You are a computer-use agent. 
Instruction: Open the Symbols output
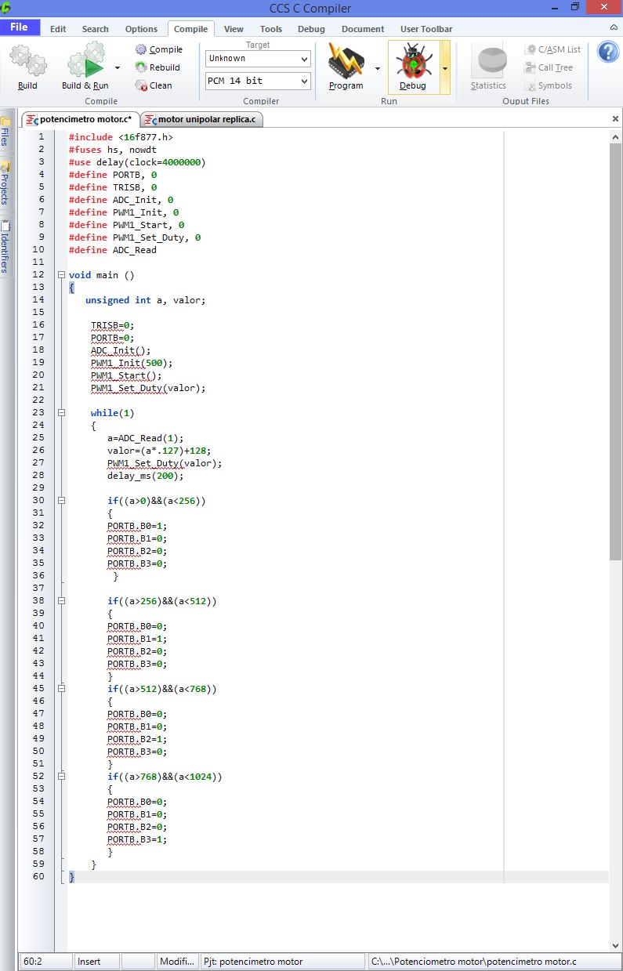click(549, 85)
